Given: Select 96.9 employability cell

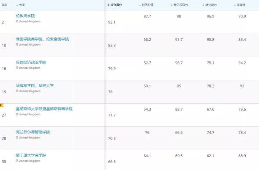Looking at the screenshot, I should click(x=210, y=16).
